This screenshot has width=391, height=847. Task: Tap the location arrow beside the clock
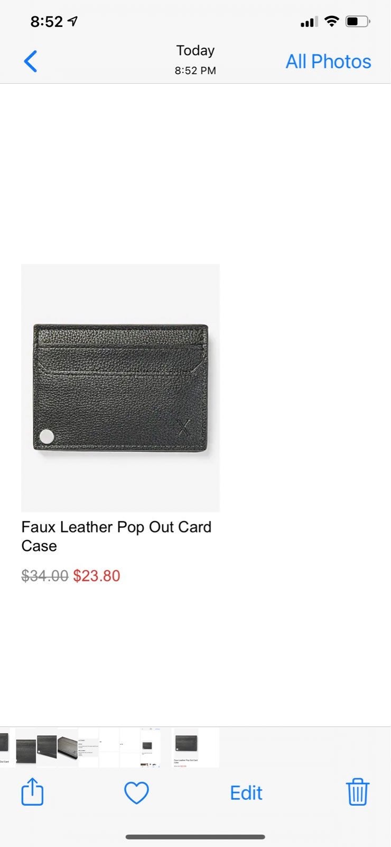(73, 21)
